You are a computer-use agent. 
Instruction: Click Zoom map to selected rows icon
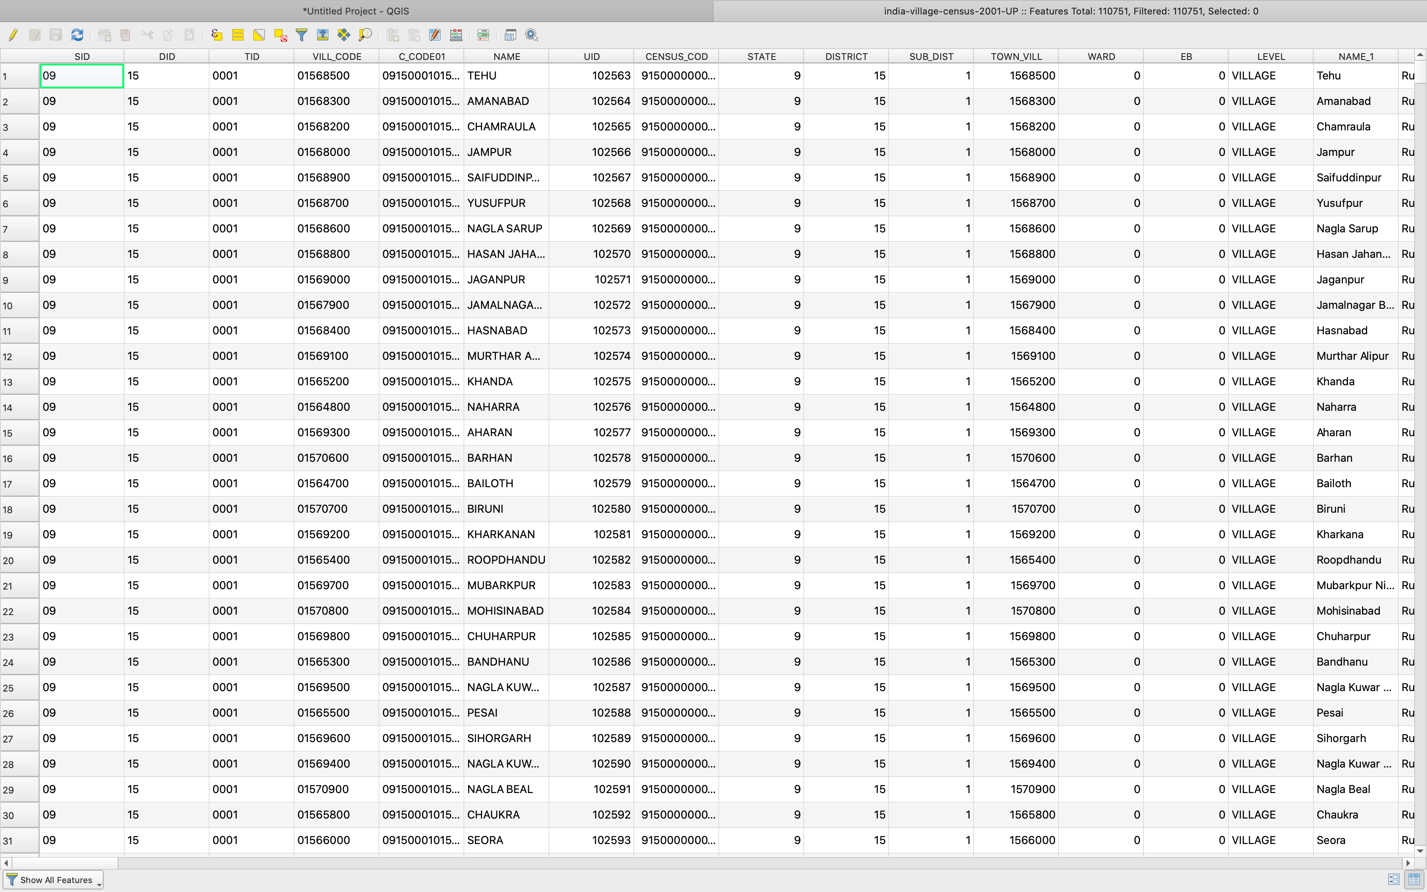click(365, 35)
